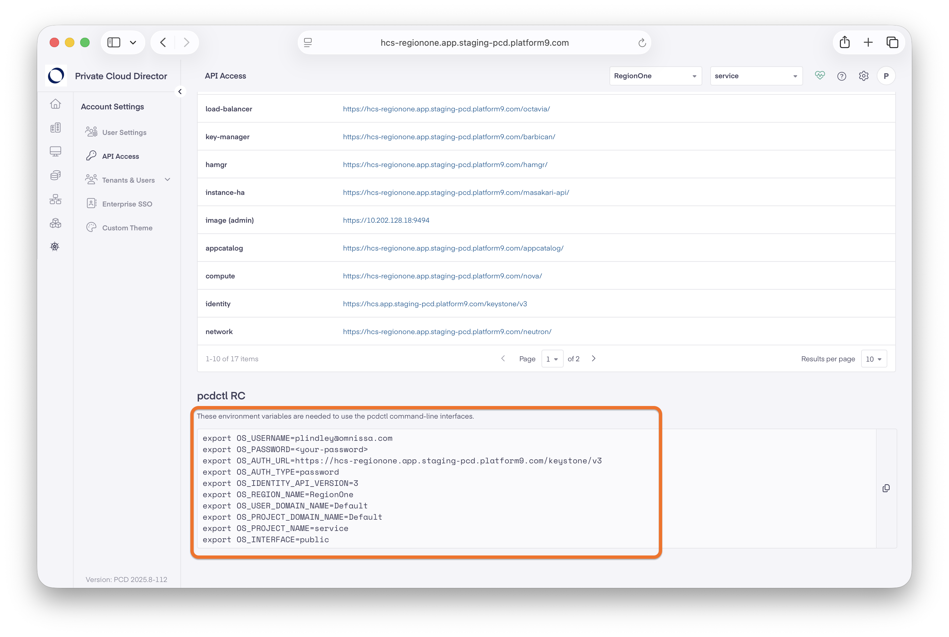Open the appcatalog endpoint URL
949x637 pixels.
click(x=453, y=248)
